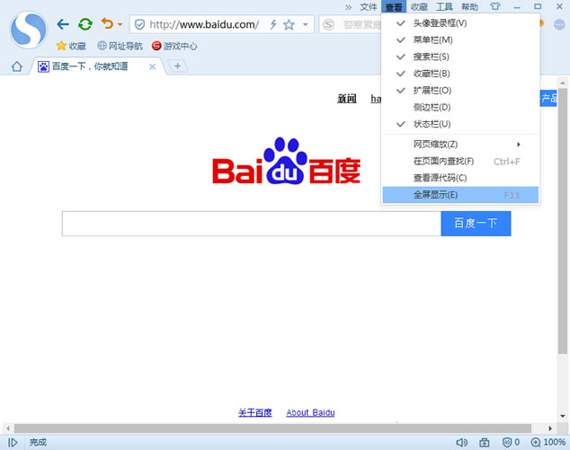The height and width of the screenshot is (450, 570).
Task: Open the 收藏 favorites star
Action: tap(71, 46)
